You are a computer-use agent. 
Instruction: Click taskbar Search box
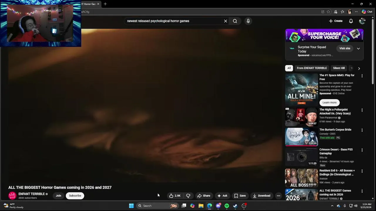click(157, 206)
